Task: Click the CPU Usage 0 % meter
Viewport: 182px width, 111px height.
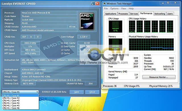Action: 115,27
